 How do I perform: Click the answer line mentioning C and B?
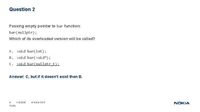coord(46,77)
